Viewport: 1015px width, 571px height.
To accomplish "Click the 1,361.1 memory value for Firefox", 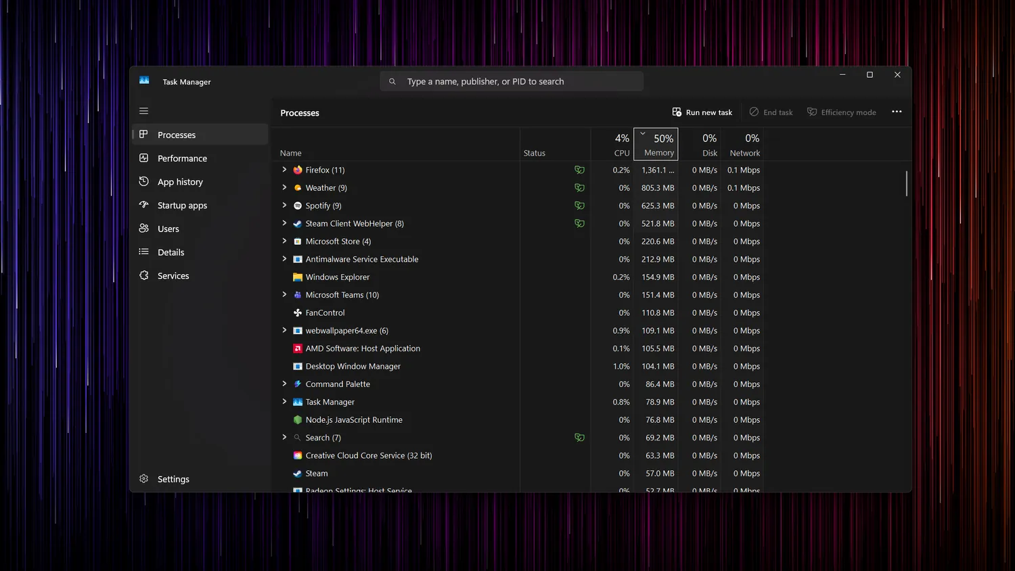I will tap(658, 170).
